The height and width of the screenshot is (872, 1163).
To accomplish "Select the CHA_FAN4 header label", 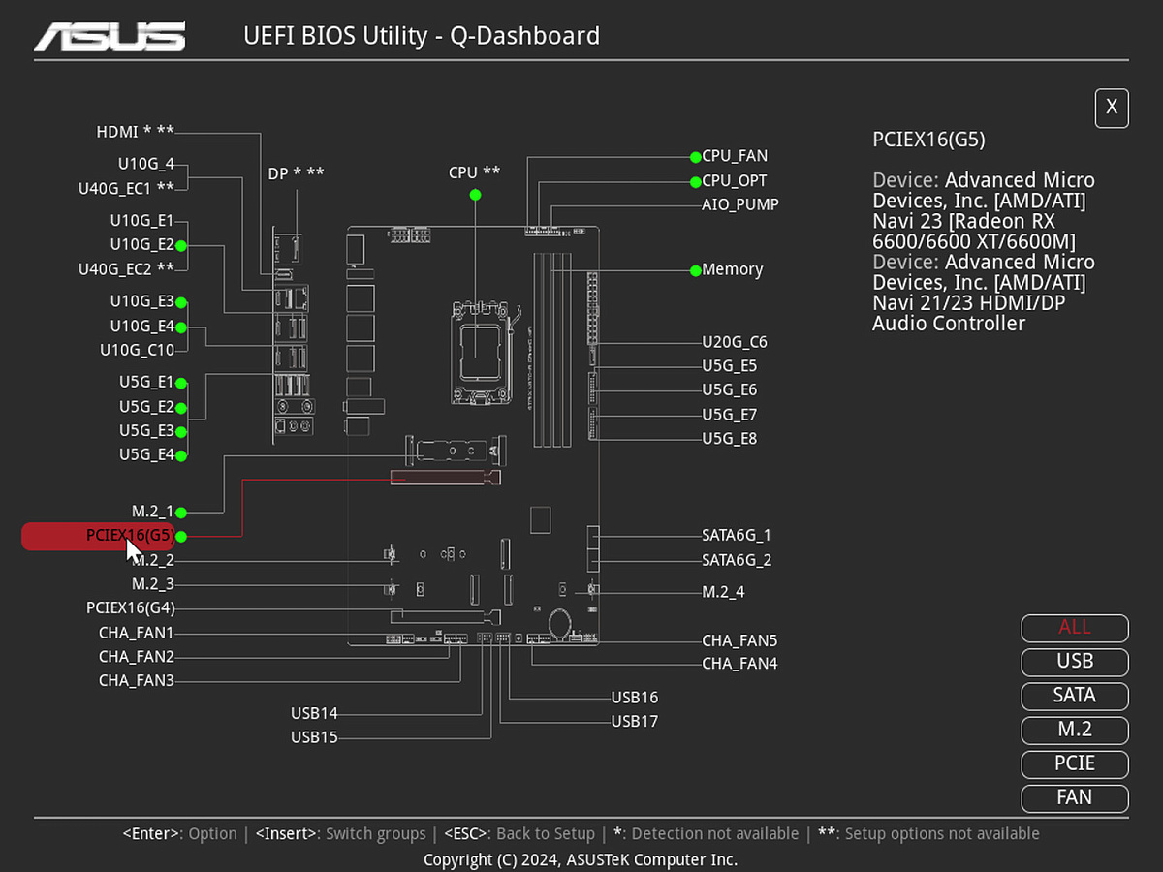I will coord(739,664).
